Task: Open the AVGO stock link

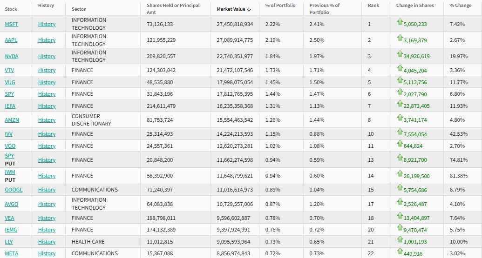Action: point(11,204)
